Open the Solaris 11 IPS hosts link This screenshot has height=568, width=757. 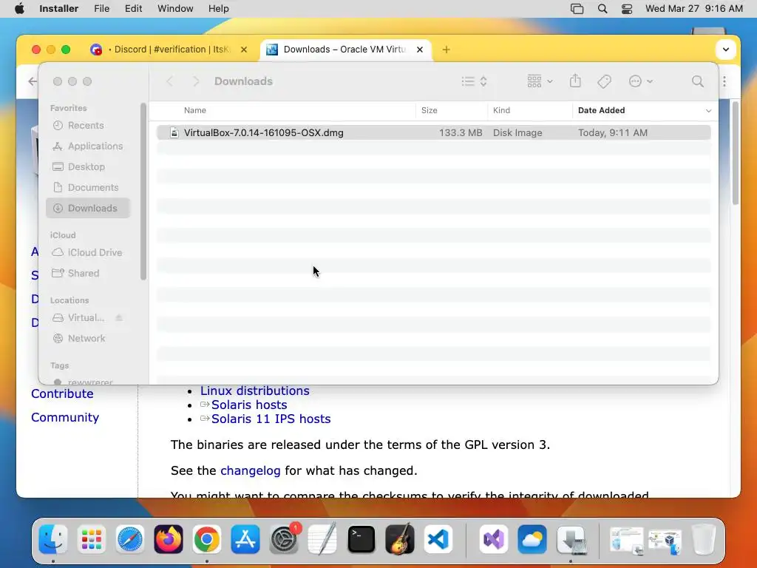271,419
